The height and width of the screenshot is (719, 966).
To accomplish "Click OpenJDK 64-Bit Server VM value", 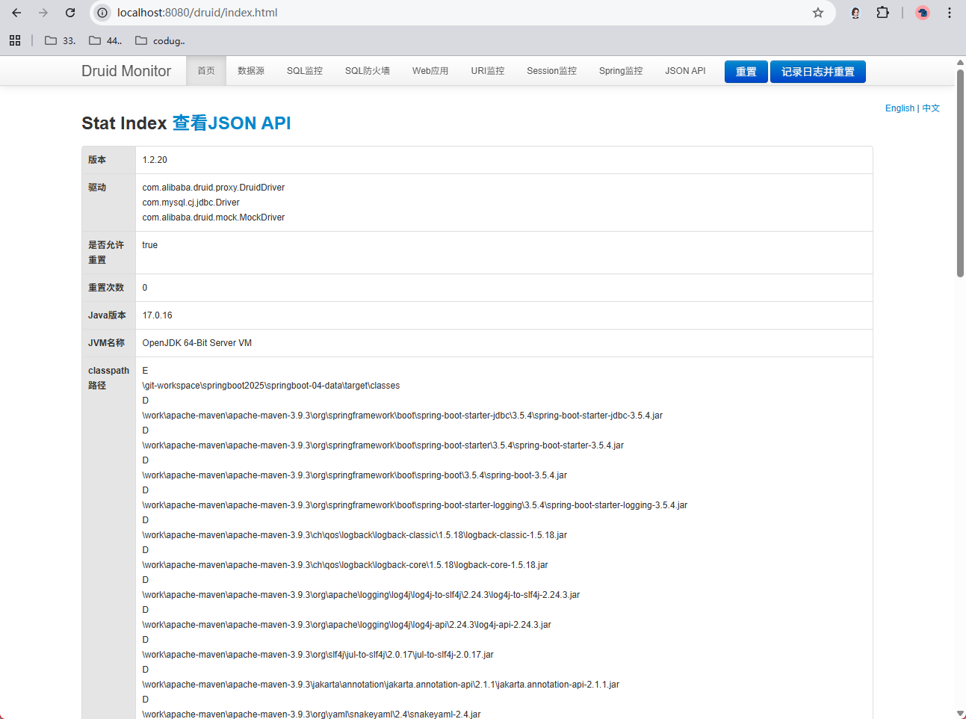I will tap(197, 343).
